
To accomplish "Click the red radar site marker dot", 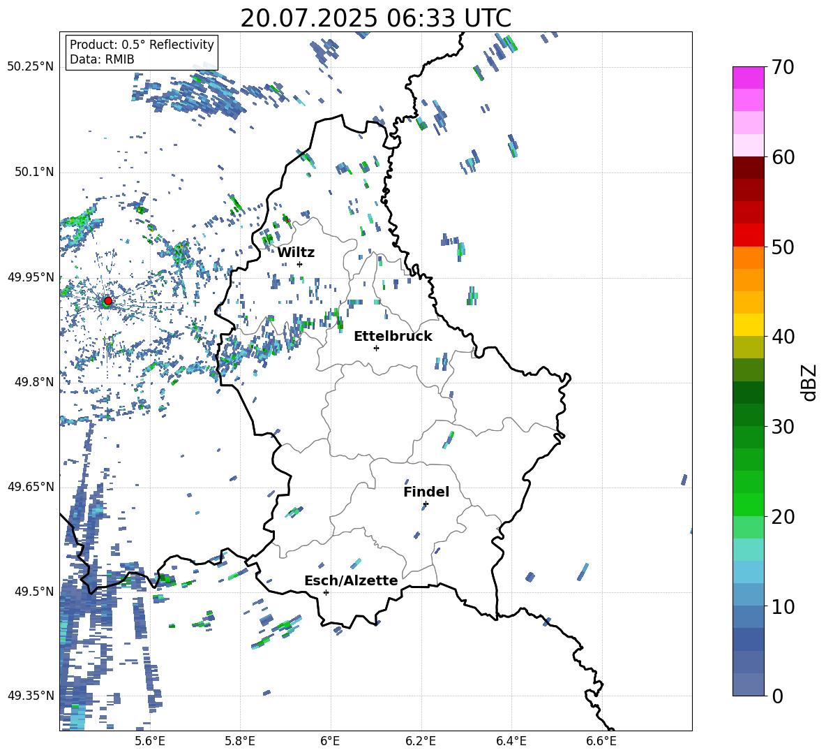I will click(108, 301).
